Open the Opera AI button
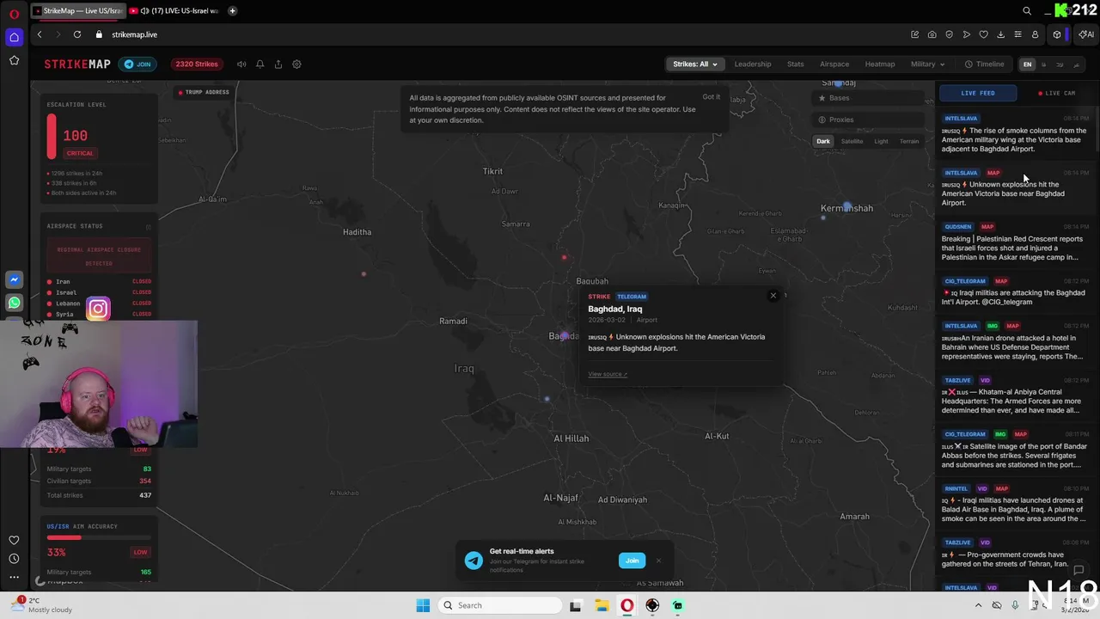The image size is (1100, 619). 1086,34
